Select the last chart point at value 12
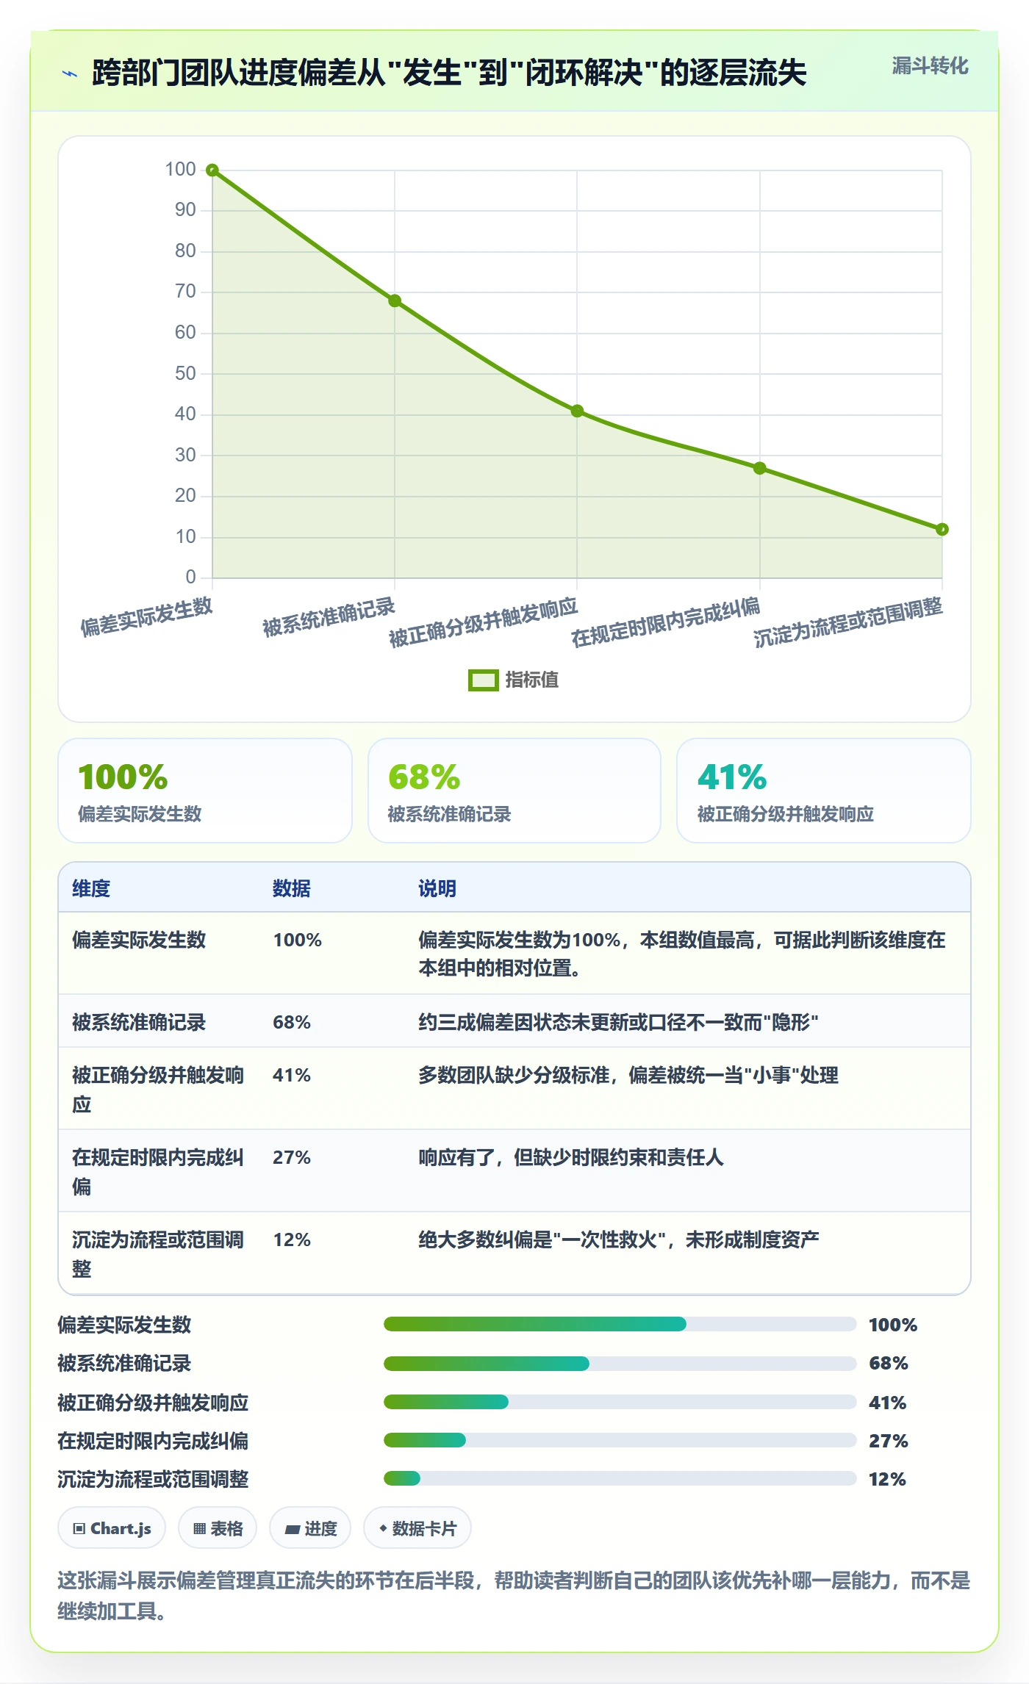Viewport: 1029px width, 1684px height. (942, 529)
